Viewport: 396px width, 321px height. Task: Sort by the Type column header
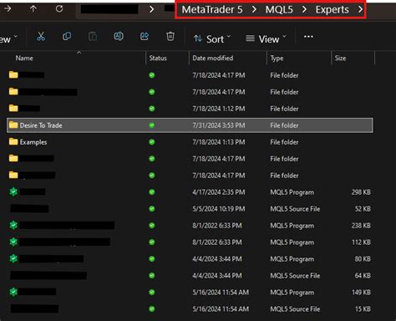pyautogui.click(x=277, y=58)
